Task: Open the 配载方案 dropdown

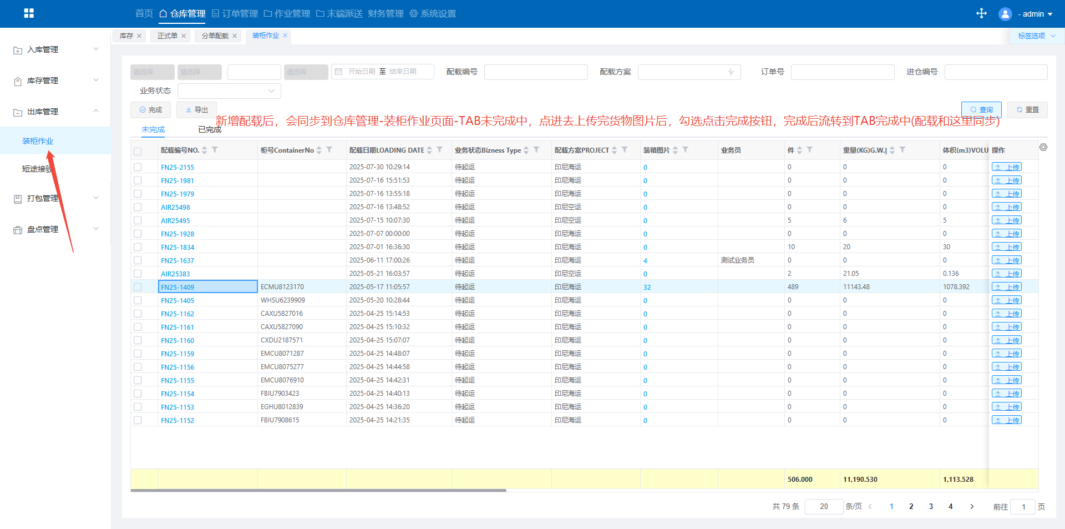Action: 688,72
